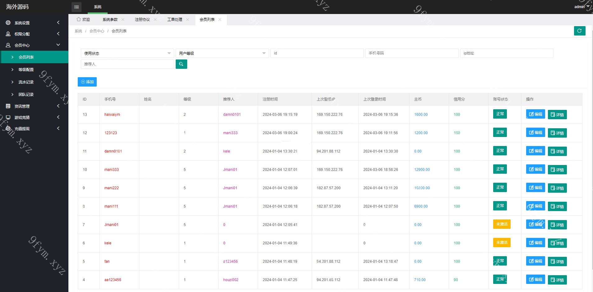Open the admin user dropdown

point(581,7)
